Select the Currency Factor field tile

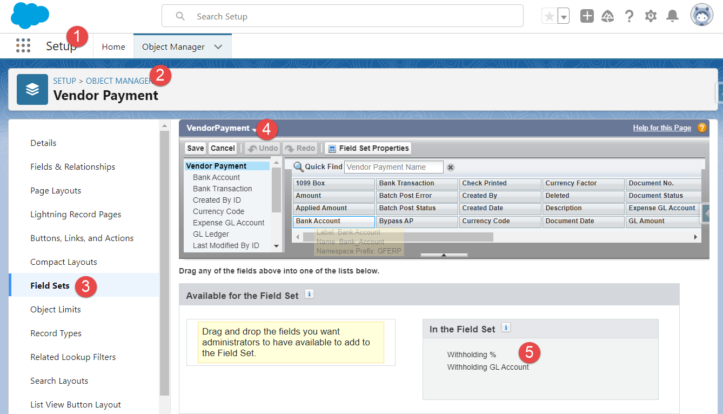coord(583,183)
